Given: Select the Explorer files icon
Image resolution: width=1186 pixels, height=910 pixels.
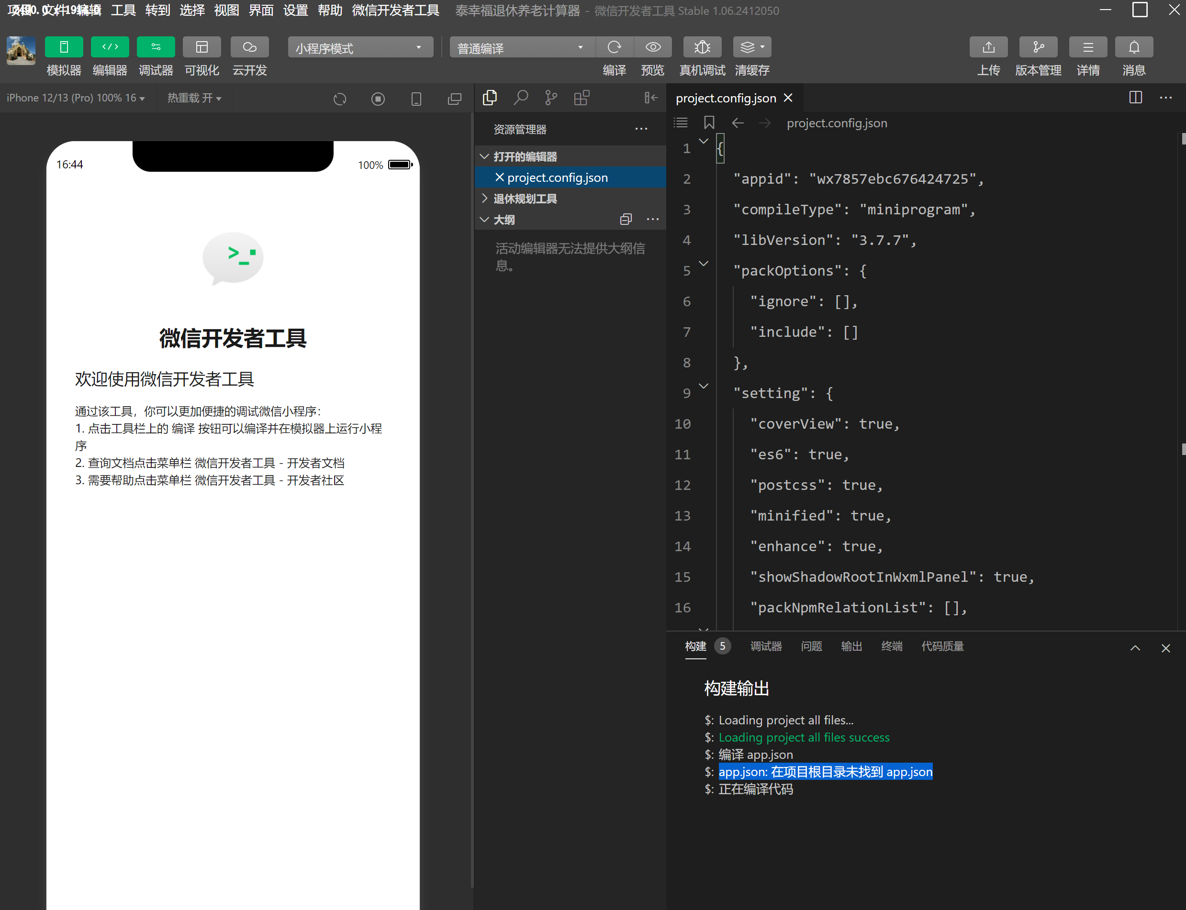Looking at the screenshot, I should pyautogui.click(x=490, y=98).
